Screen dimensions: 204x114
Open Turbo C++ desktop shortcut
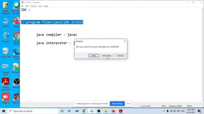tap(16, 98)
